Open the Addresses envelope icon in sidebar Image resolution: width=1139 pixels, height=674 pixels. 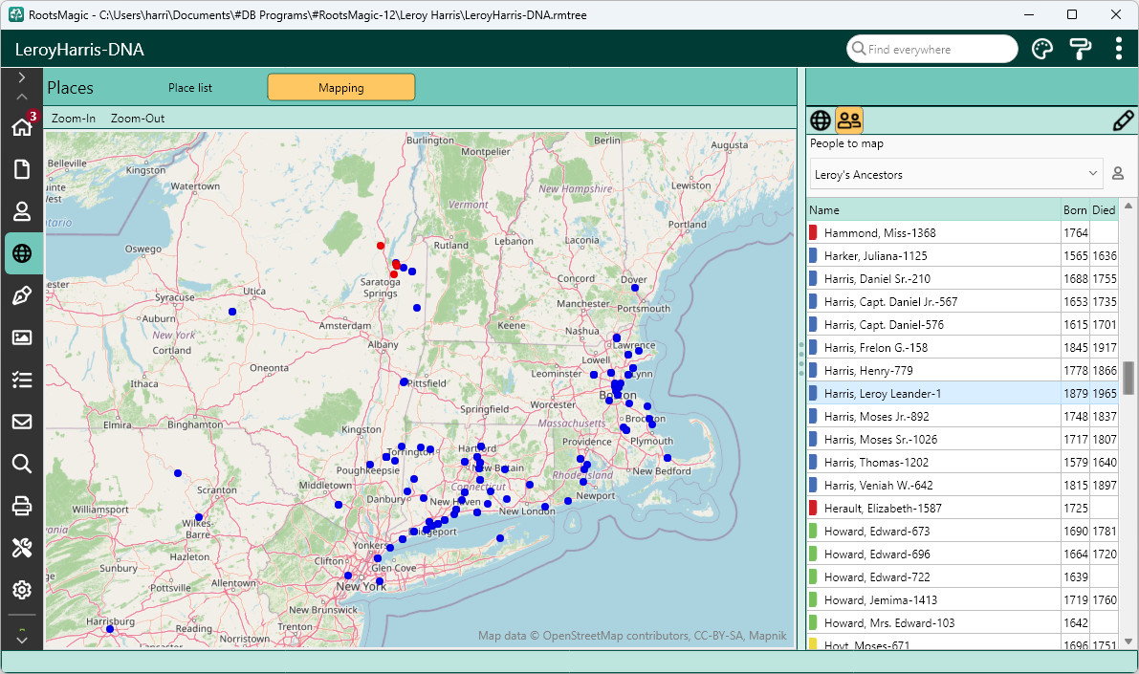pyautogui.click(x=22, y=422)
